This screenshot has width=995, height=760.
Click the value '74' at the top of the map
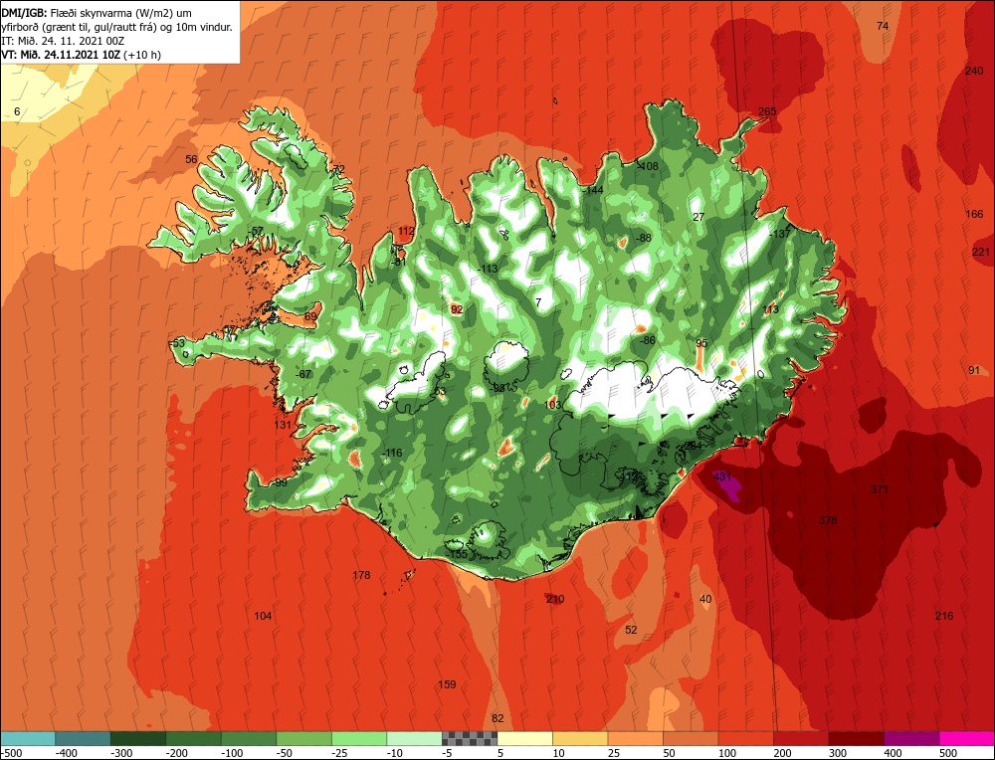click(883, 26)
